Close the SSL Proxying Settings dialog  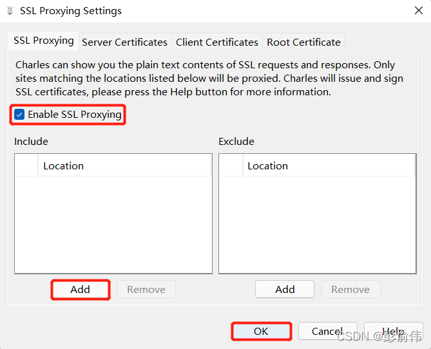coord(418,11)
